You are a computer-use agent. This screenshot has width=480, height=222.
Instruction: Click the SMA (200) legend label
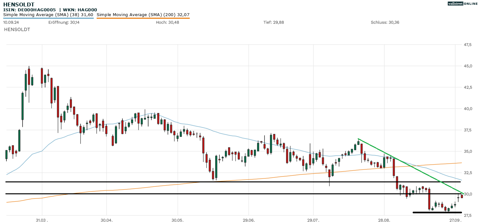tap(143, 14)
